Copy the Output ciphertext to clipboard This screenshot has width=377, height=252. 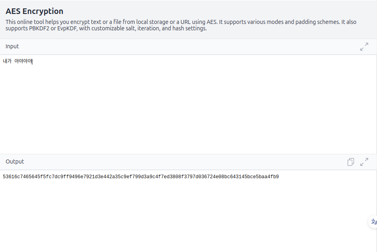[x=351, y=162]
